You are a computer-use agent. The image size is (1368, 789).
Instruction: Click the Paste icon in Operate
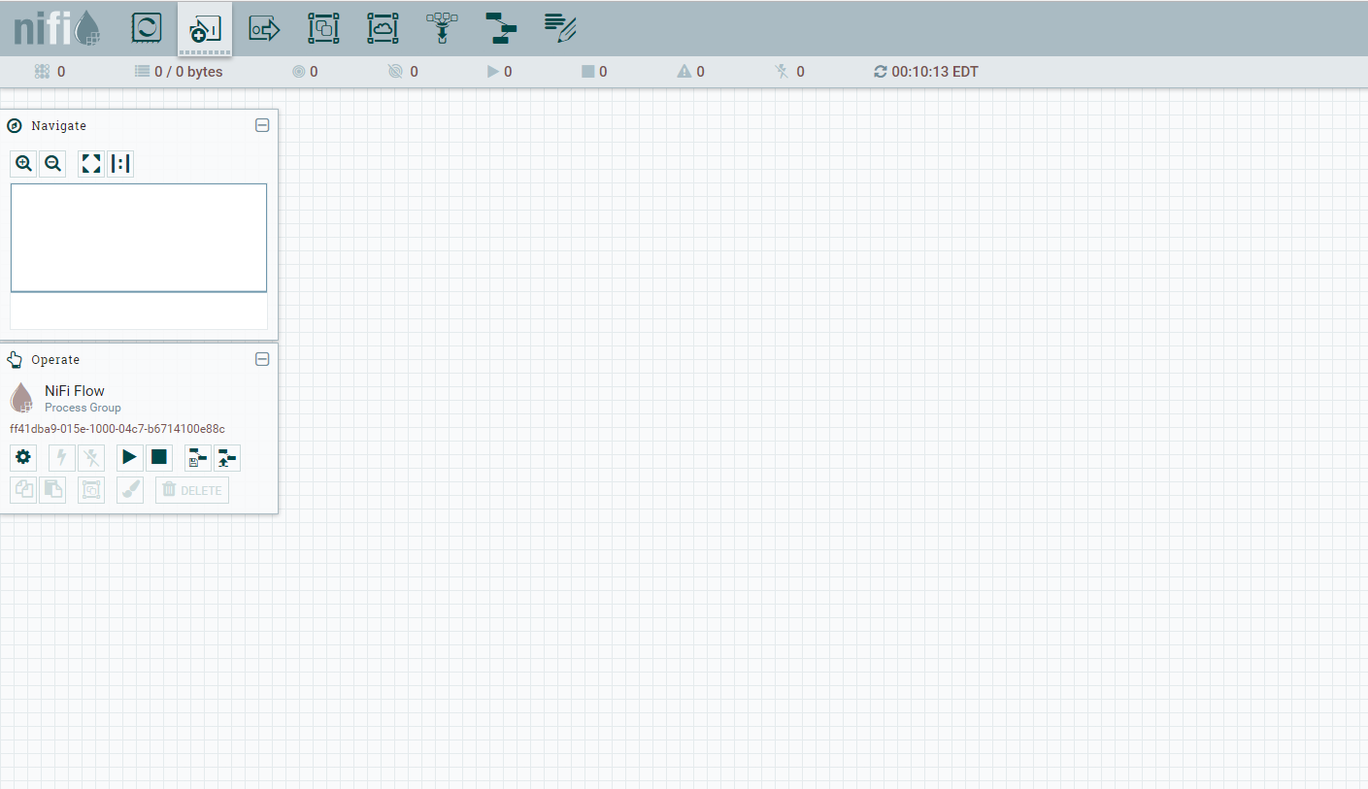pos(52,490)
